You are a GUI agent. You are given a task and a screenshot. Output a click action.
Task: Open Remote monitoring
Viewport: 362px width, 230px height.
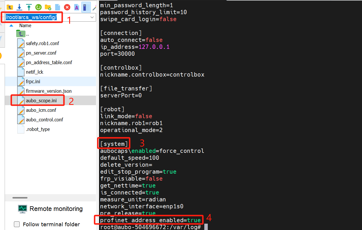tap(50, 209)
